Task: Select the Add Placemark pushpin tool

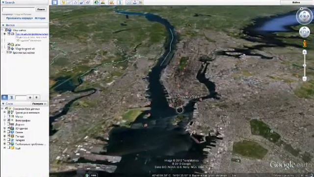Action: 63,2
